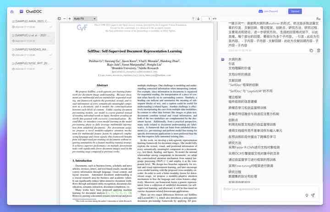The height and width of the screenshot is (212, 330).
Task: Click the page number input field
Action: 206,19
